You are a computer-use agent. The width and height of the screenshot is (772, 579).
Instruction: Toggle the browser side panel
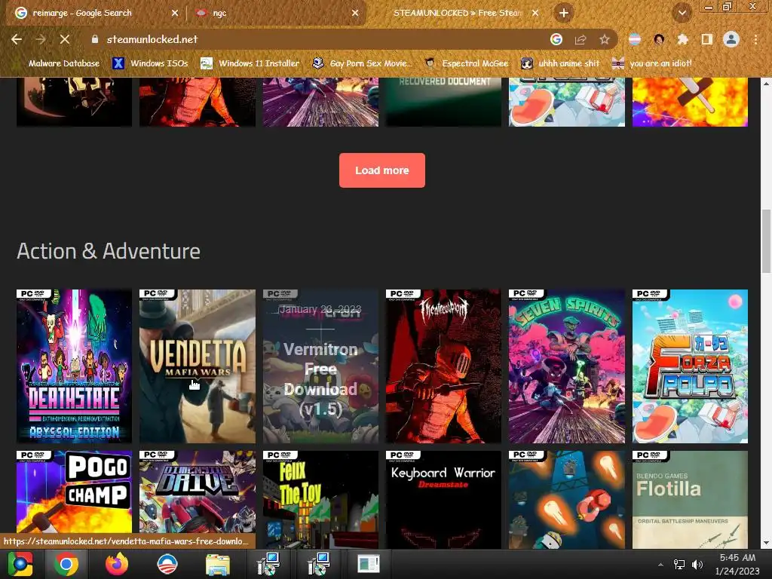point(706,39)
